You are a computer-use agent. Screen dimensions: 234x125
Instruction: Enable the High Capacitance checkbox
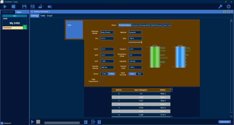101,80
